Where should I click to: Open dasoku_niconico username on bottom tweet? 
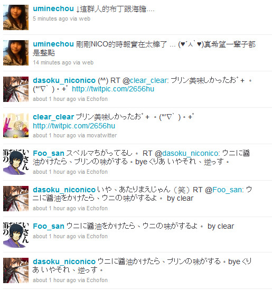64,261
